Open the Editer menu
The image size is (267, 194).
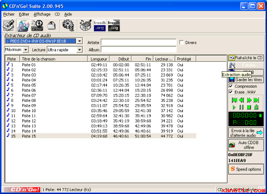point(24,14)
